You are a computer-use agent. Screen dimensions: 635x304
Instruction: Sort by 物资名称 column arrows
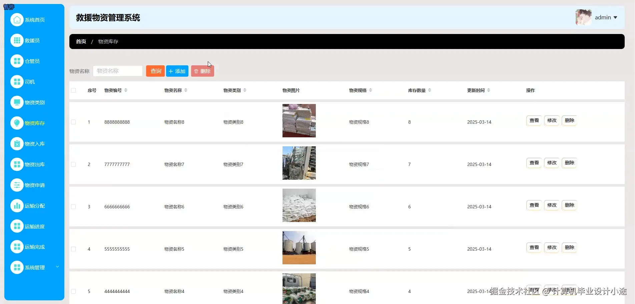coord(186,90)
